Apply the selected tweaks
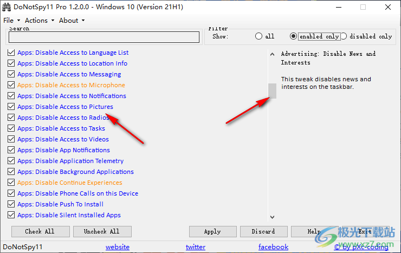 [x=213, y=231]
